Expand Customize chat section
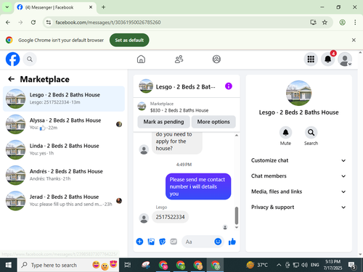 coord(298,160)
